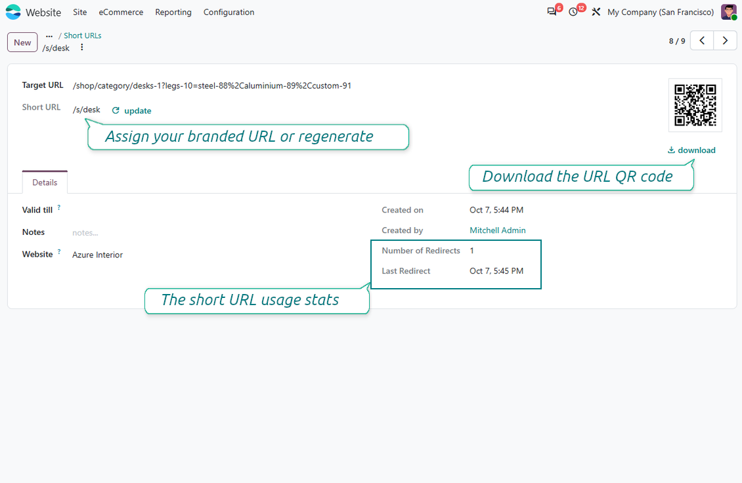Open the Configuration menu

click(229, 12)
